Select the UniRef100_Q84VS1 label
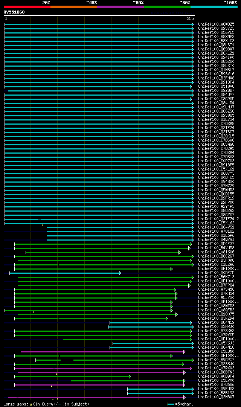Image resolution: width=241 pixels, height=407 pixels. coord(216,227)
